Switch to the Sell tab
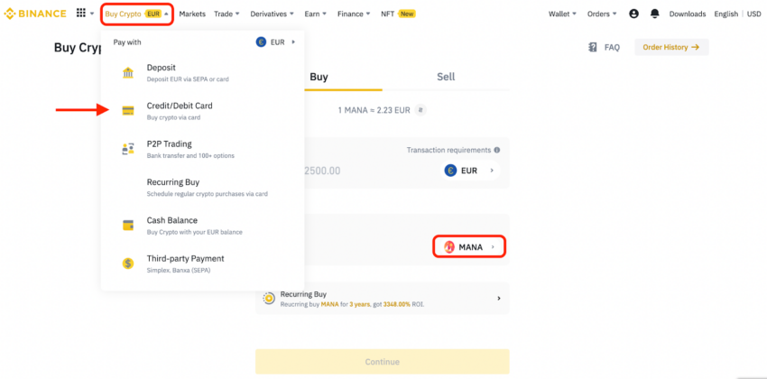The image size is (767, 379). pyautogui.click(x=446, y=77)
